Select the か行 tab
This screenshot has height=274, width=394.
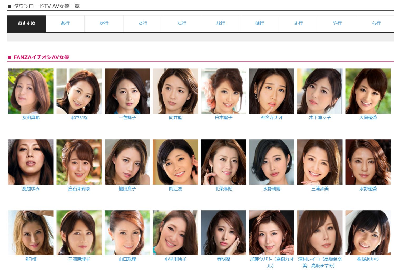click(104, 23)
